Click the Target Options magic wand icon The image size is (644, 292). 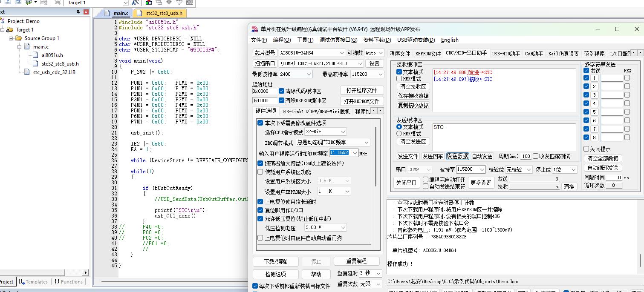[x=136, y=3]
